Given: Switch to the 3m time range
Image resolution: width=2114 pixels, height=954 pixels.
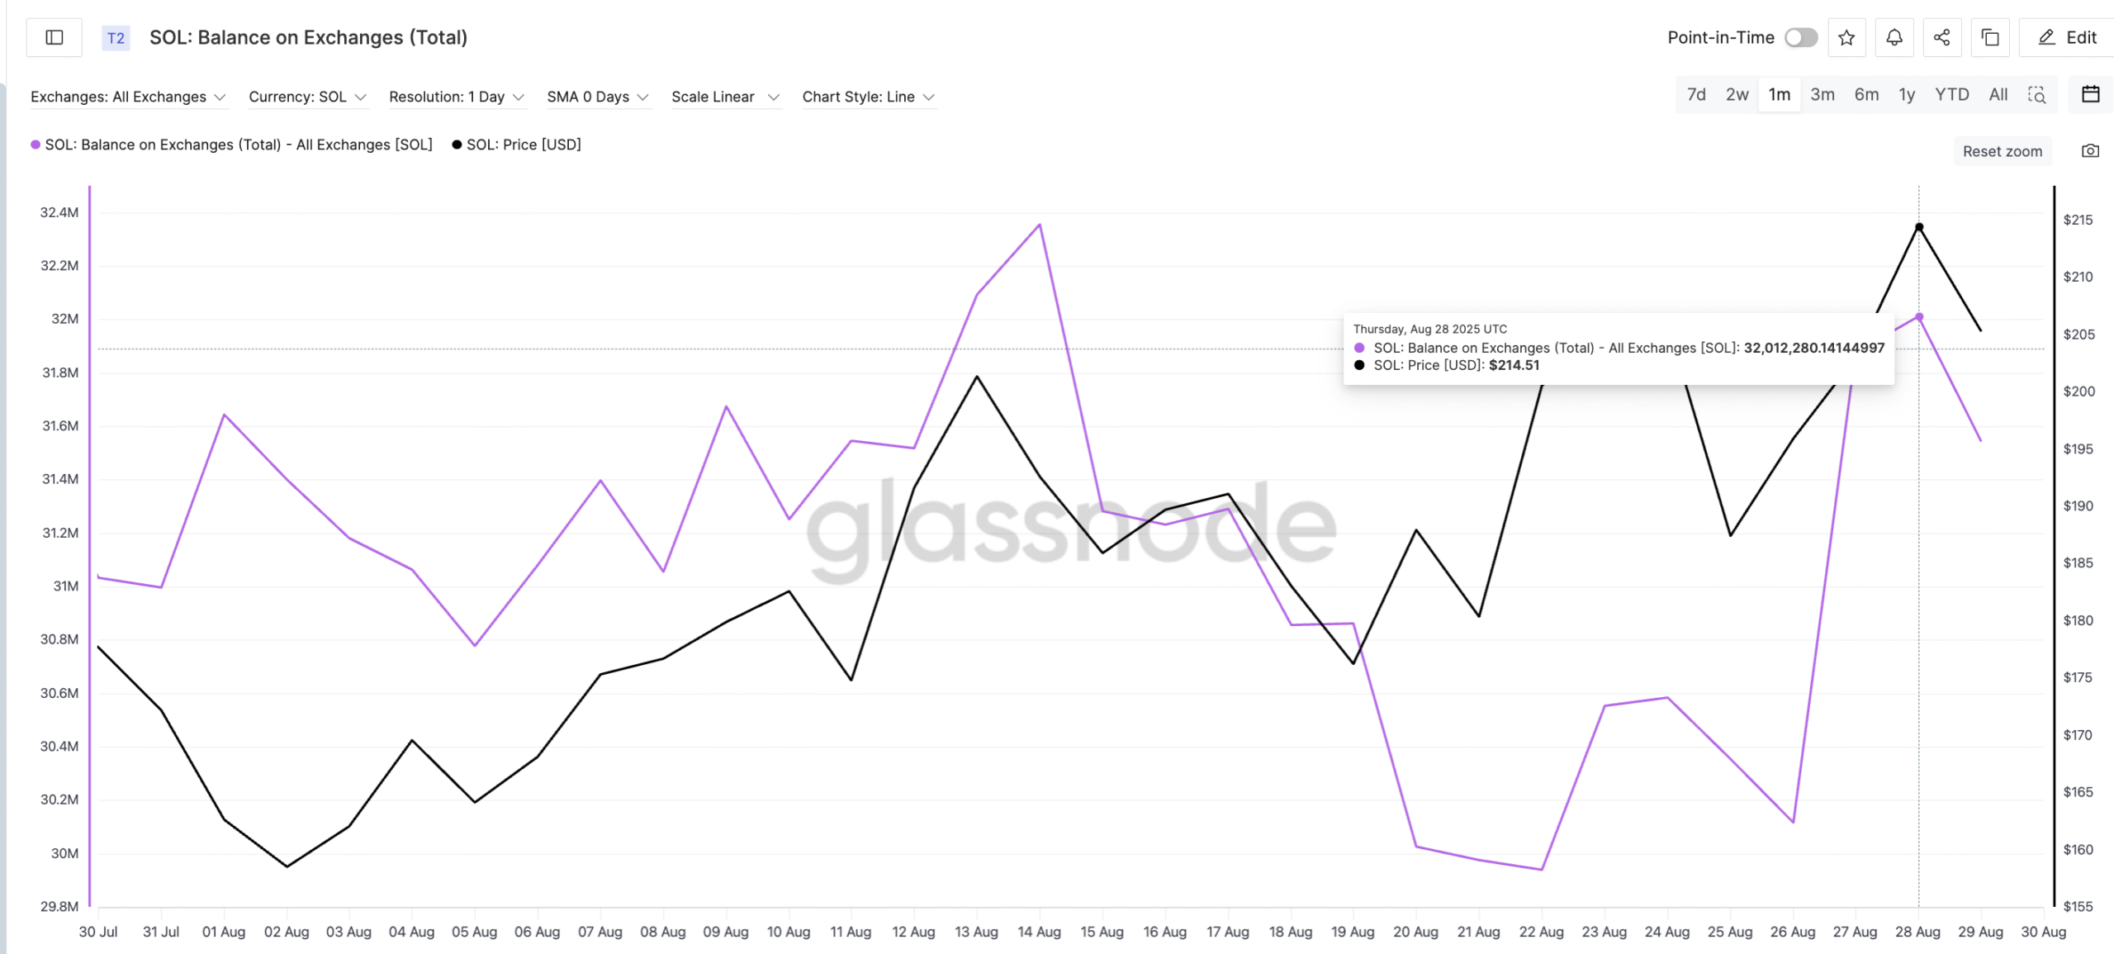Looking at the screenshot, I should (x=1822, y=94).
